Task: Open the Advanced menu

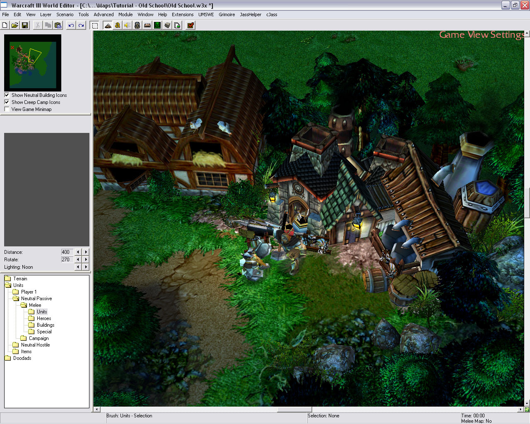Action: click(x=104, y=14)
